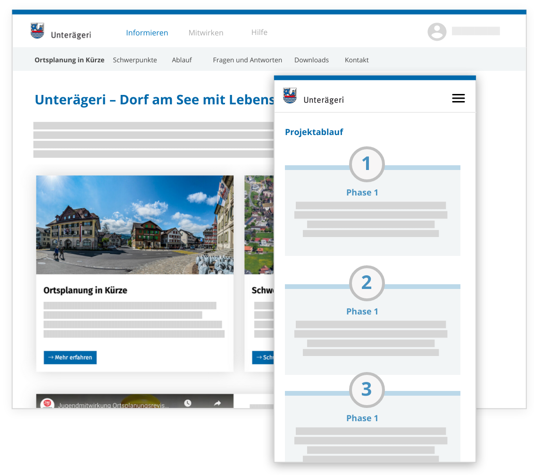
Task: Open the user profile avatar icon
Action: coord(437,31)
